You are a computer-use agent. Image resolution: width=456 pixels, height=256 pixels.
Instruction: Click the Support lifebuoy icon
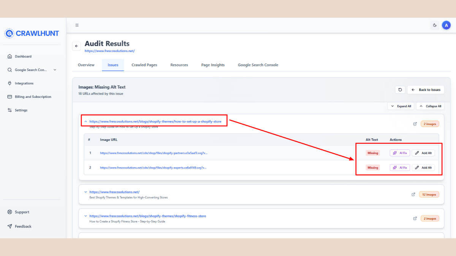(9, 212)
